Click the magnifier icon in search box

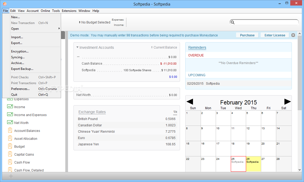(233, 22)
